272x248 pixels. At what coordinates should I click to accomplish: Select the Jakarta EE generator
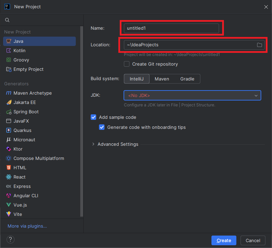point(39,102)
